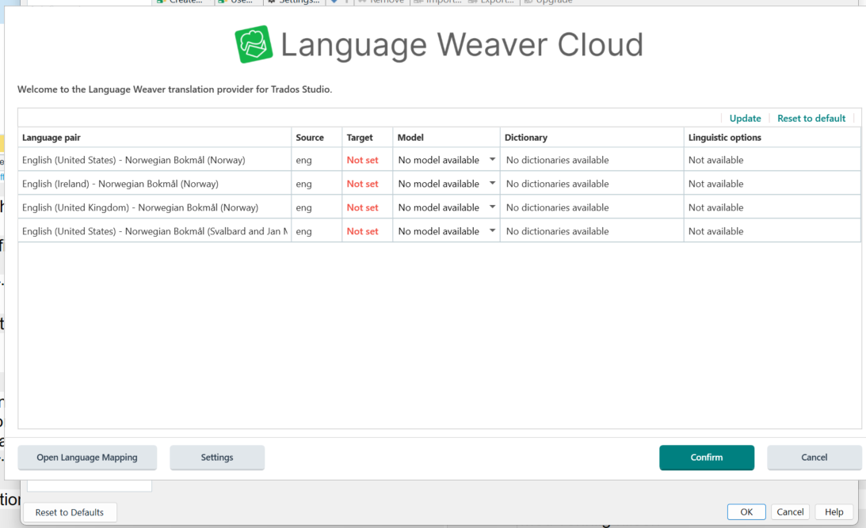The image size is (866, 528).
Task: Click 'Not set' in English (United States) - Norway row
Action: pyautogui.click(x=362, y=160)
